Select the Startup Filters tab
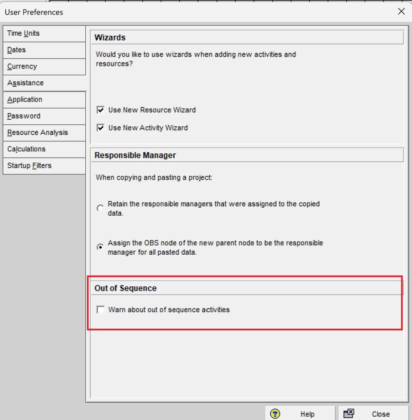 pos(44,166)
